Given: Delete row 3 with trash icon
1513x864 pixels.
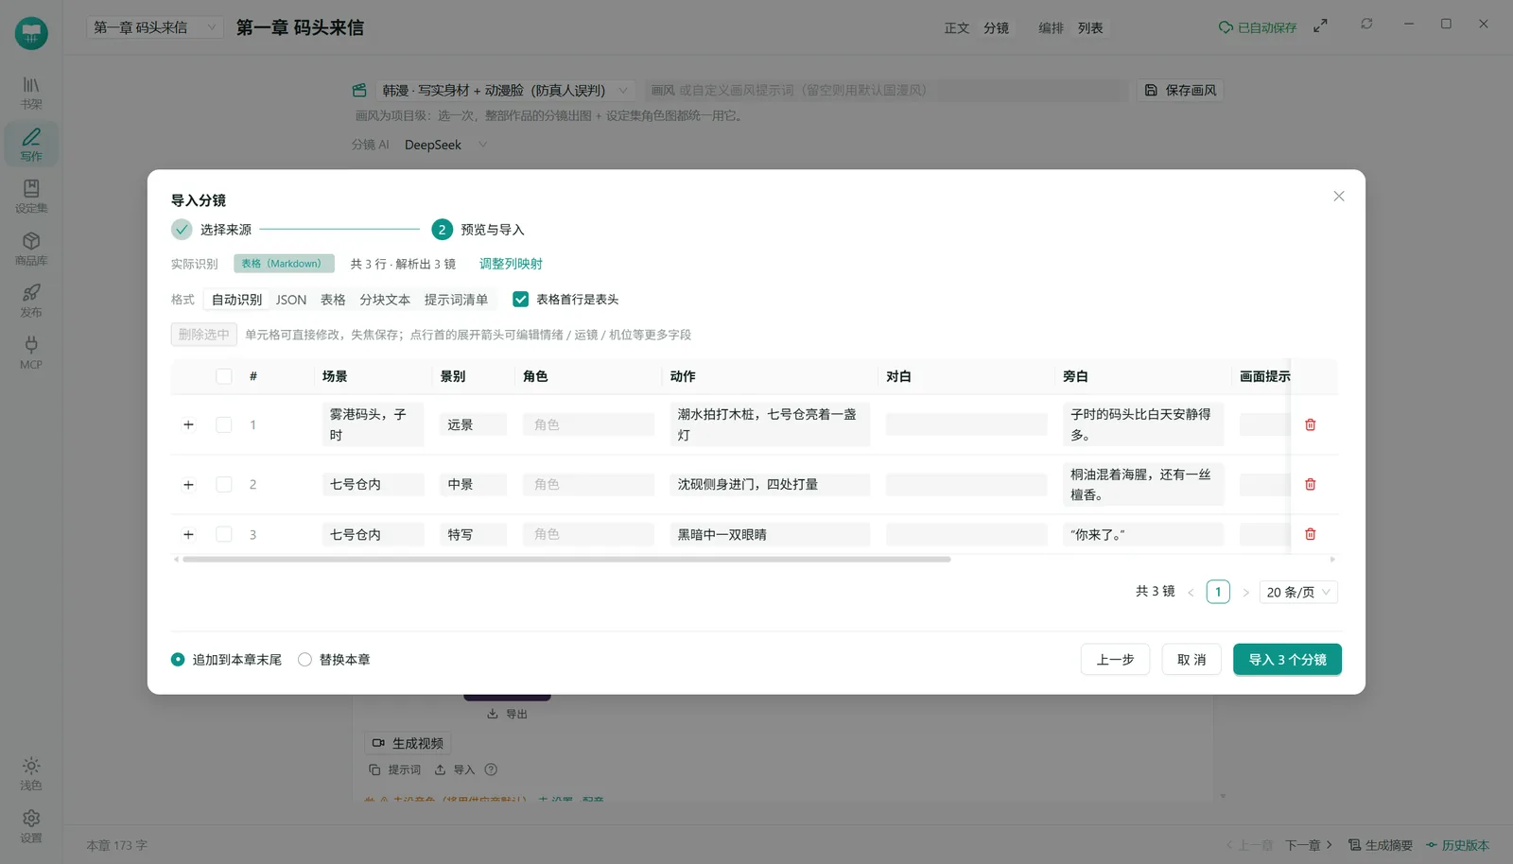Looking at the screenshot, I should [x=1311, y=534].
